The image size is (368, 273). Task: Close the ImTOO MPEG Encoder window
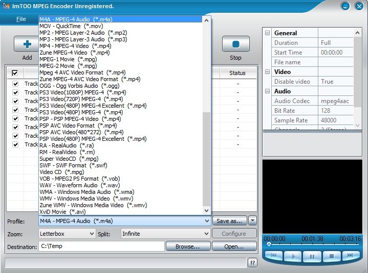coord(359,6)
